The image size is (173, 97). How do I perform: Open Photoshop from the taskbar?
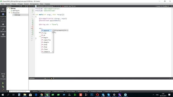click(x=92, y=95)
